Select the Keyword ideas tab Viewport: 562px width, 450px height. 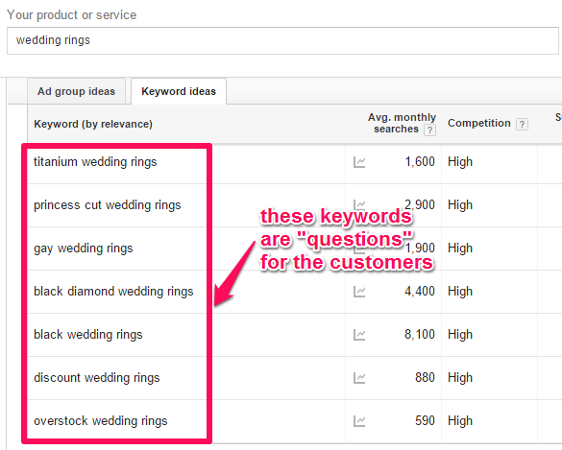[179, 91]
